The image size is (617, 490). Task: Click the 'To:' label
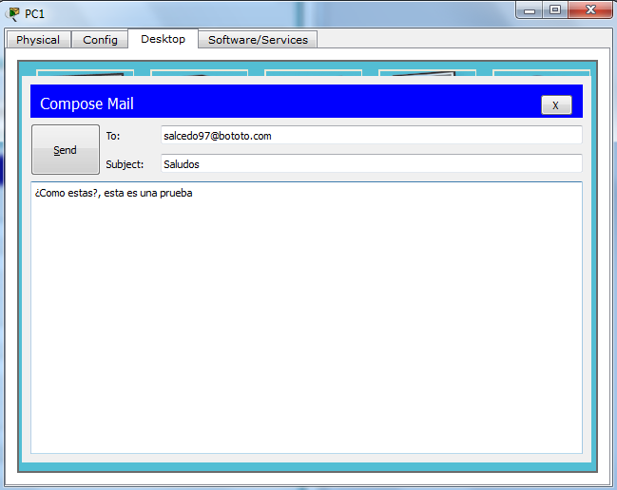[x=113, y=136]
